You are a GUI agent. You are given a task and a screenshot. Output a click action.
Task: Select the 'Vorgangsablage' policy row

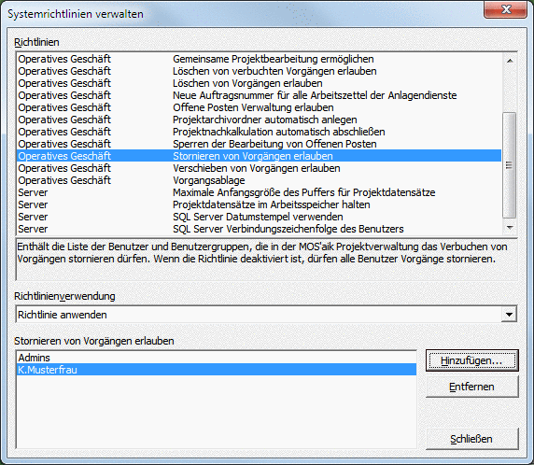pyautogui.click(x=259, y=180)
